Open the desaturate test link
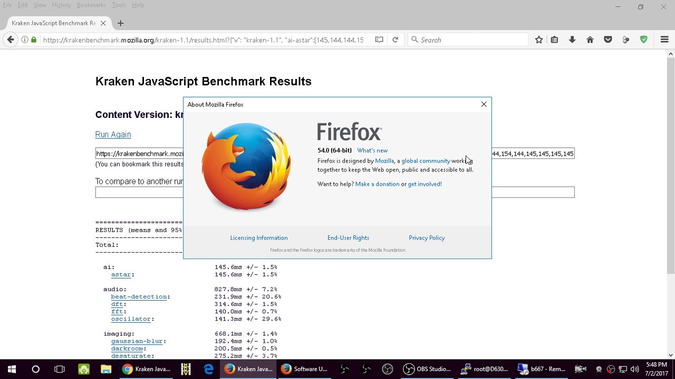675x379 pixels. click(x=131, y=356)
